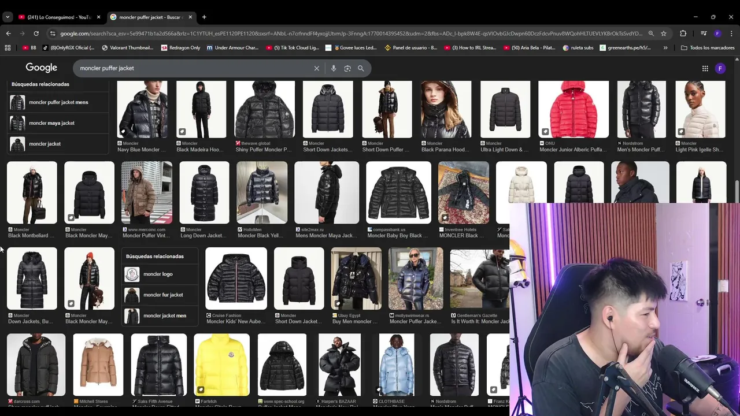Open the Aria Bela bookmark
This screenshot has height=416, width=740.
530,48
